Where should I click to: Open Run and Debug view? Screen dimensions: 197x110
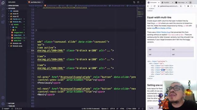(x=3, y=16)
